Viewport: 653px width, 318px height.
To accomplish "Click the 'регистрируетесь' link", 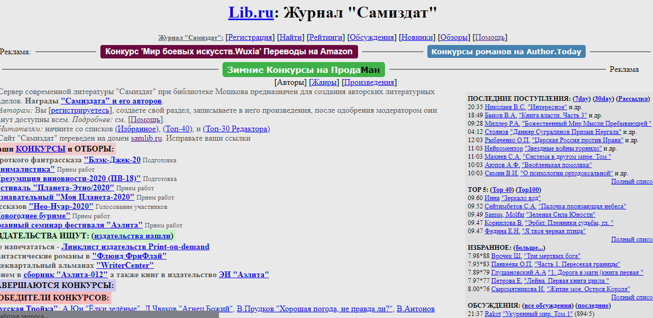I will [81, 110].
